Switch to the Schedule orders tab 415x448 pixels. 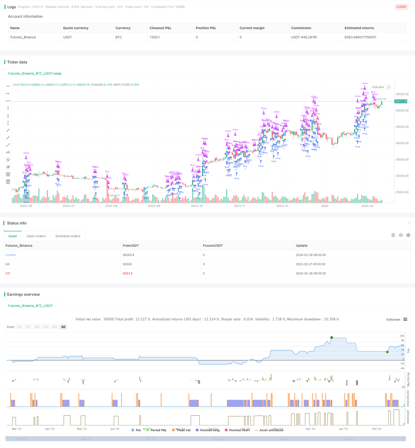click(x=68, y=236)
